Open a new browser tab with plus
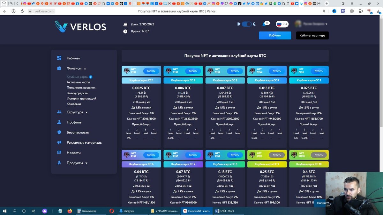Screen dimensions: 383x215 (x=327, y=4)
